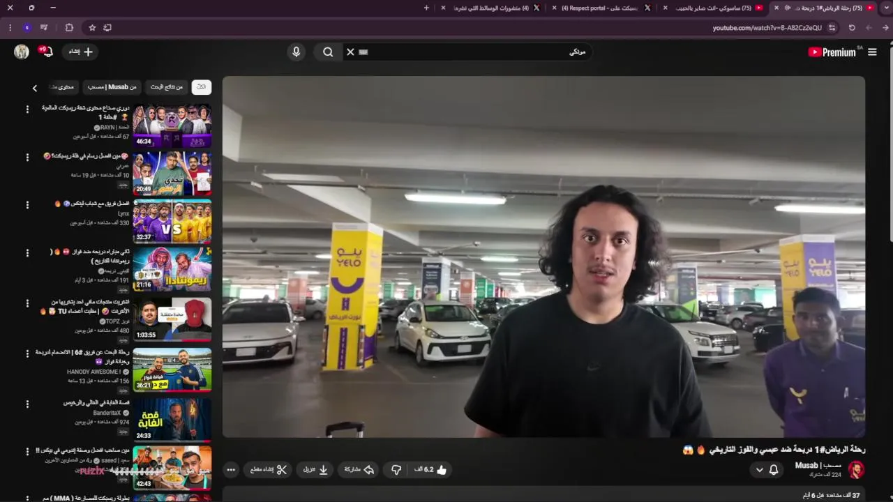Open the notifications bell with 9+ badge

pos(47,52)
